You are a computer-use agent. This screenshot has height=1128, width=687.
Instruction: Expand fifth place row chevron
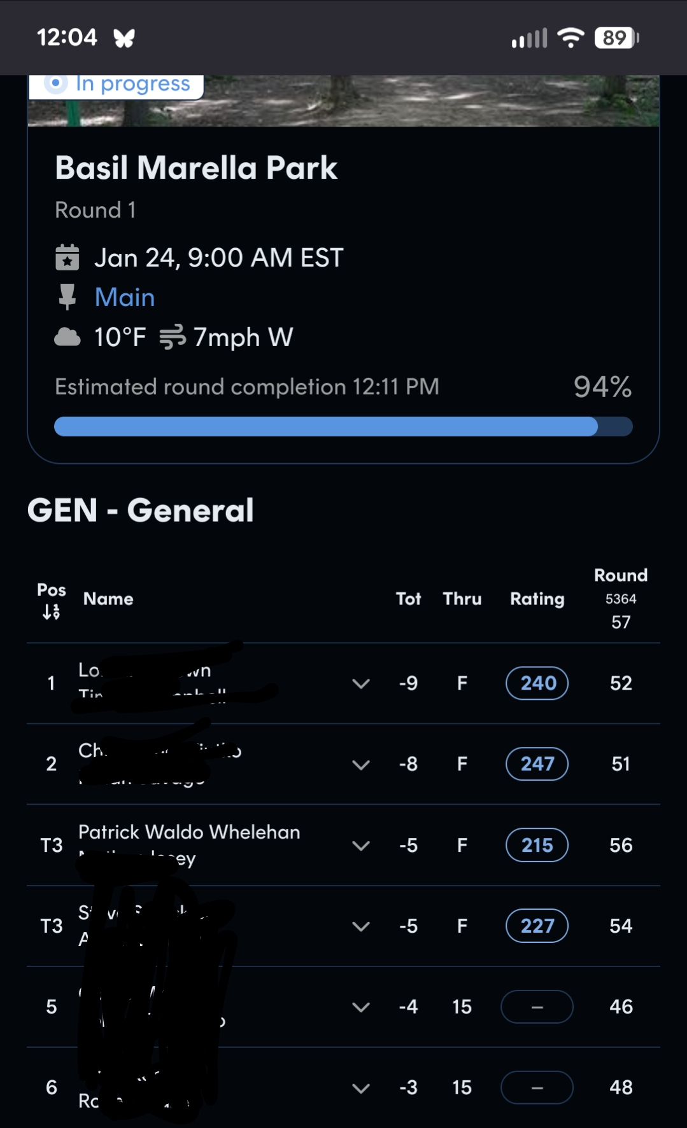coord(361,1007)
